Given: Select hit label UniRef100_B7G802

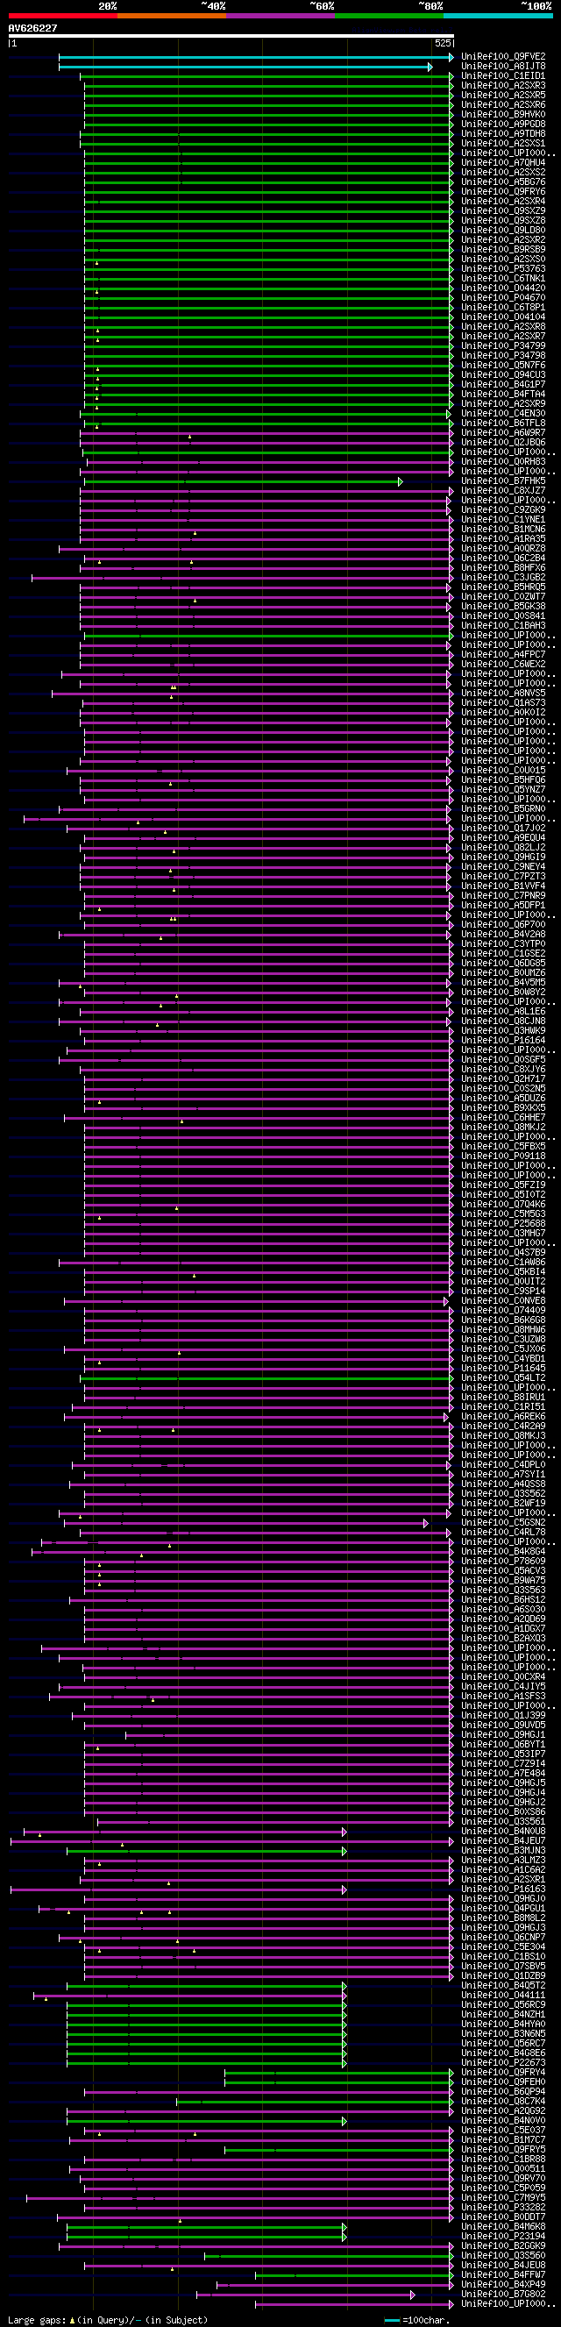Looking at the screenshot, I should tap(503, 2294).
